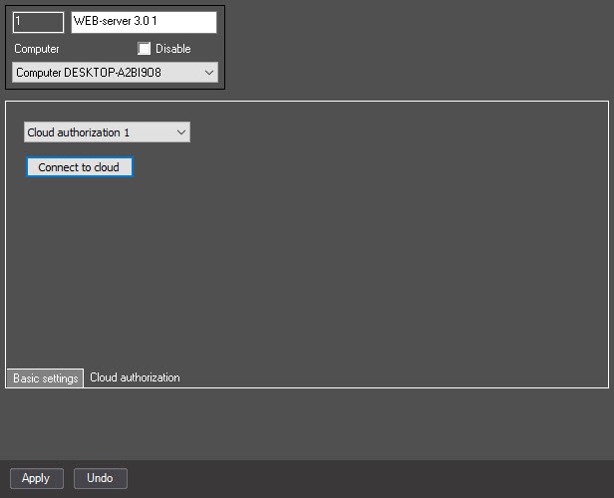Click the Computer label above the dropdown
Image resolution: width=614 pixels, height=498 pixels.
click(x=37, y=49)
